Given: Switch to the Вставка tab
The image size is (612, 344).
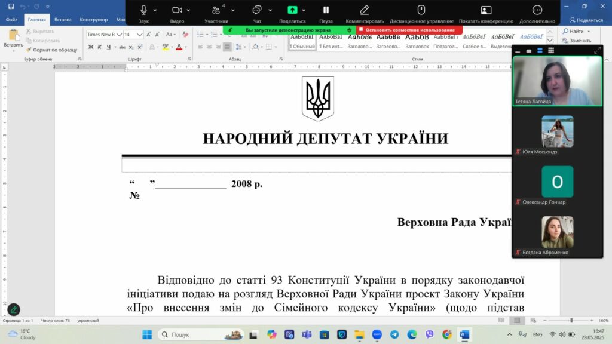Looking at the screenshot, I should tap(63, 20).
